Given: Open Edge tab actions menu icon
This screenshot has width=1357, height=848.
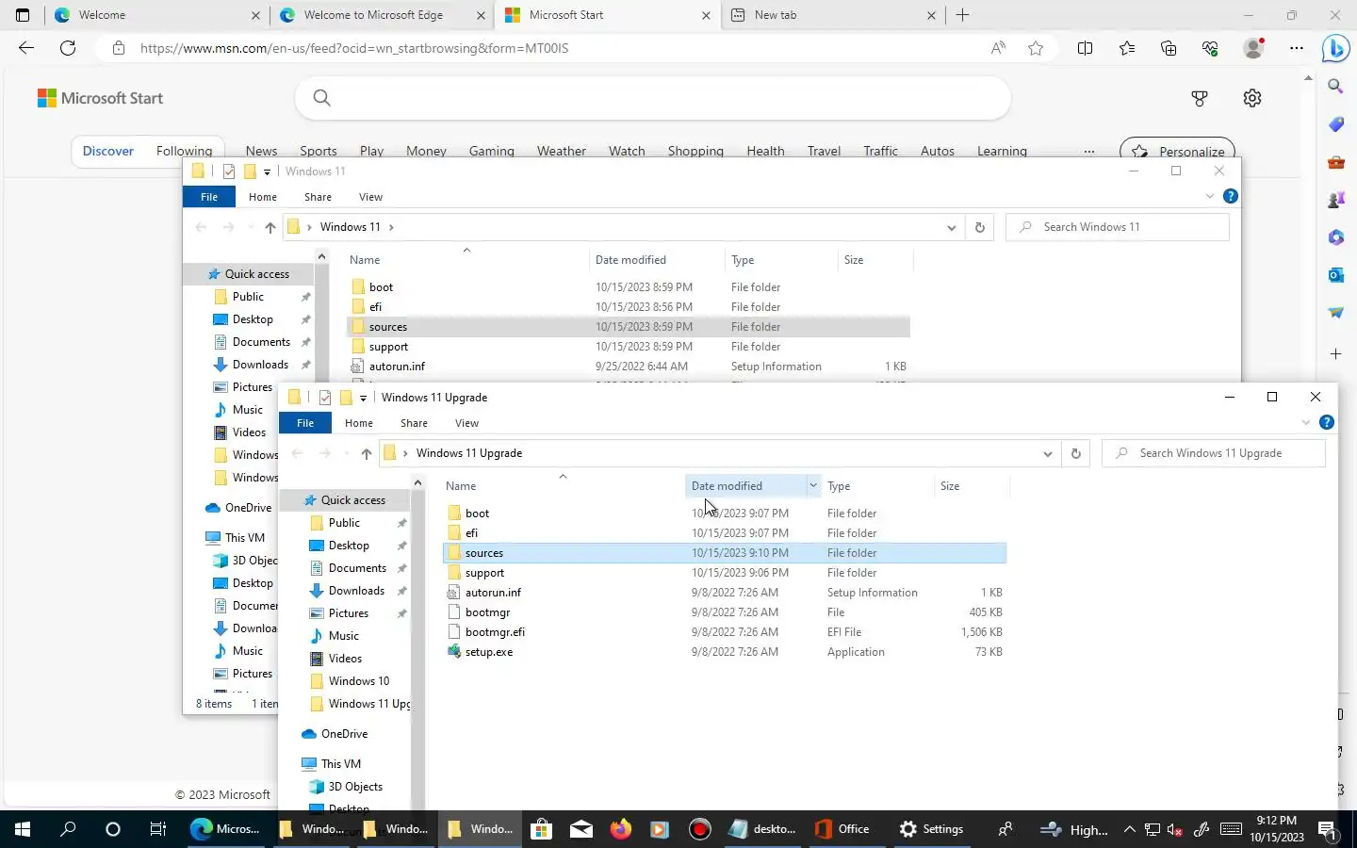Looking at the screenshot, I should coord(23,15).
